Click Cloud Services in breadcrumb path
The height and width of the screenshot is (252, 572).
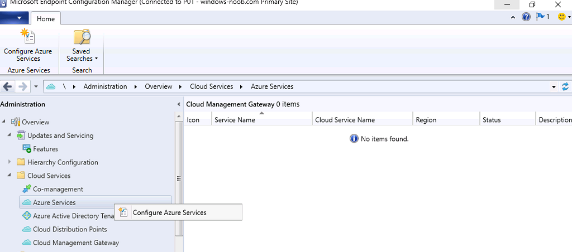click(x=211, y=86)
